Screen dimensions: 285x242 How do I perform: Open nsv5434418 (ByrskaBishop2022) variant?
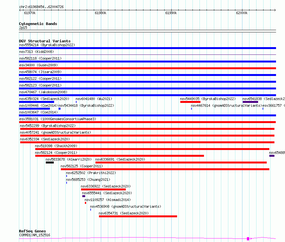(x=86, y=105)
